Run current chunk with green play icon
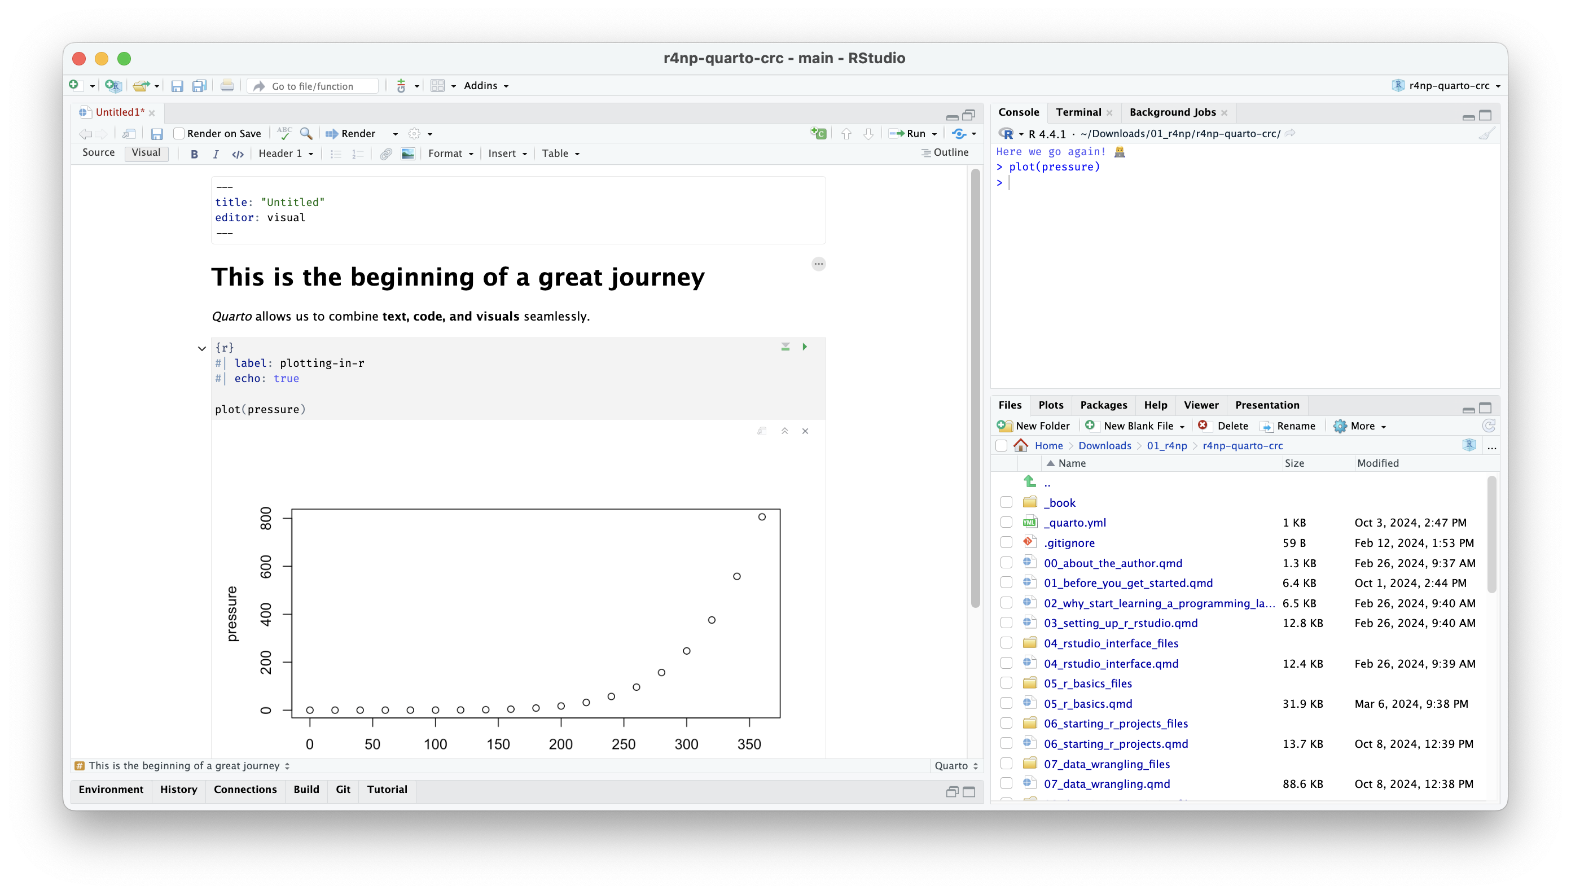 coord(804,347)
